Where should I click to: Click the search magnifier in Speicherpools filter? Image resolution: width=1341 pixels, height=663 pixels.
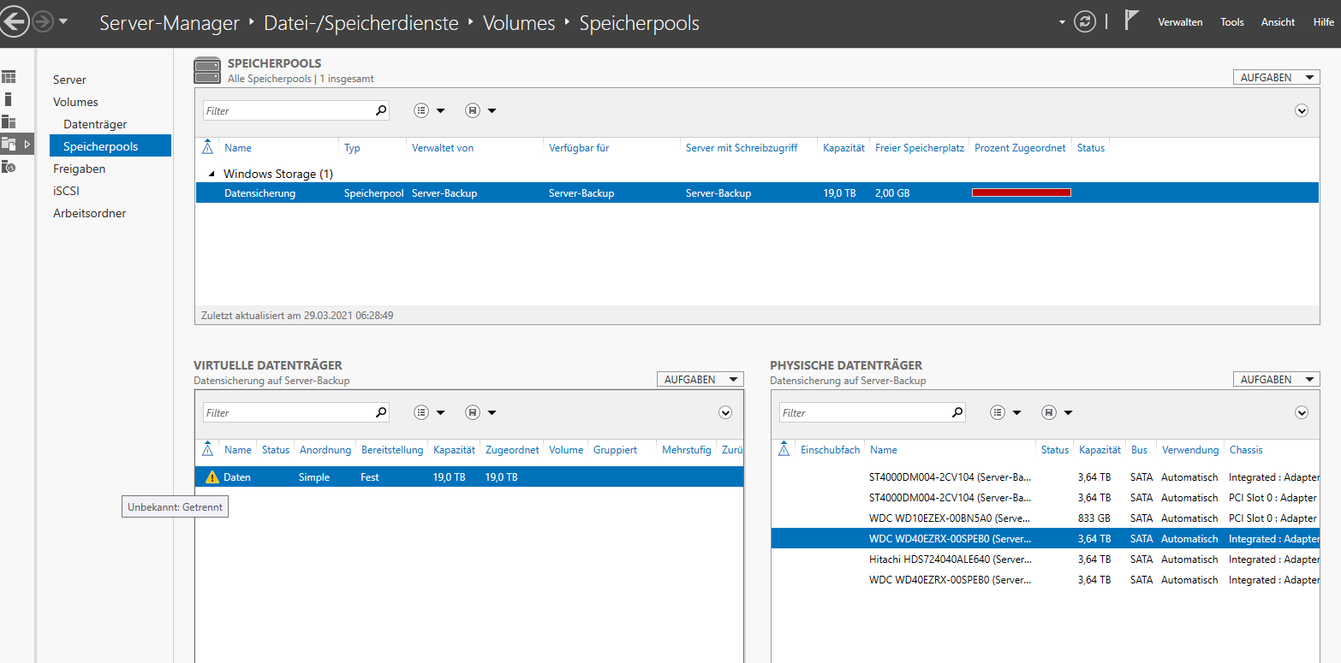[381, 110]
